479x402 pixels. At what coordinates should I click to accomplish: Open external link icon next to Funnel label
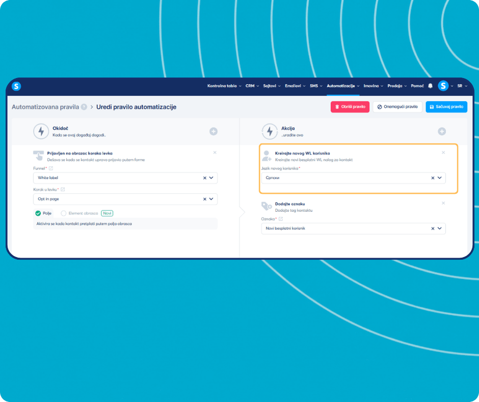click(x=51, y=168)
